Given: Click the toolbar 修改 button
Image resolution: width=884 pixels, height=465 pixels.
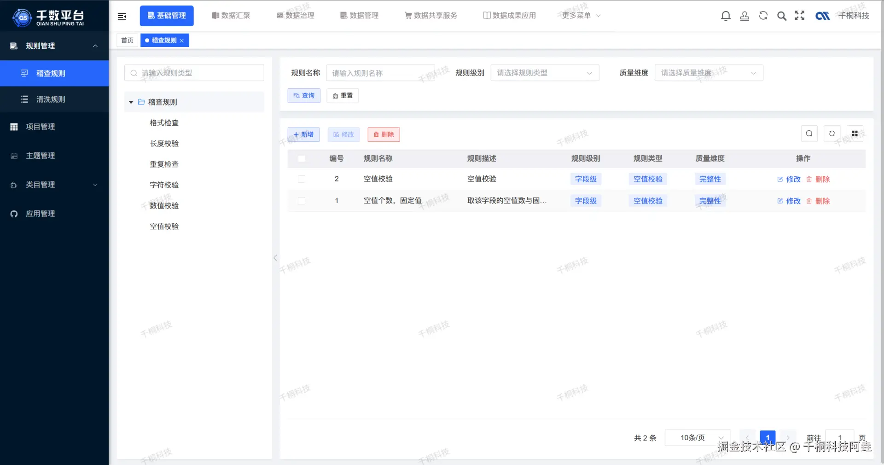Looking at the screenshot, I should tap(343, 134).
